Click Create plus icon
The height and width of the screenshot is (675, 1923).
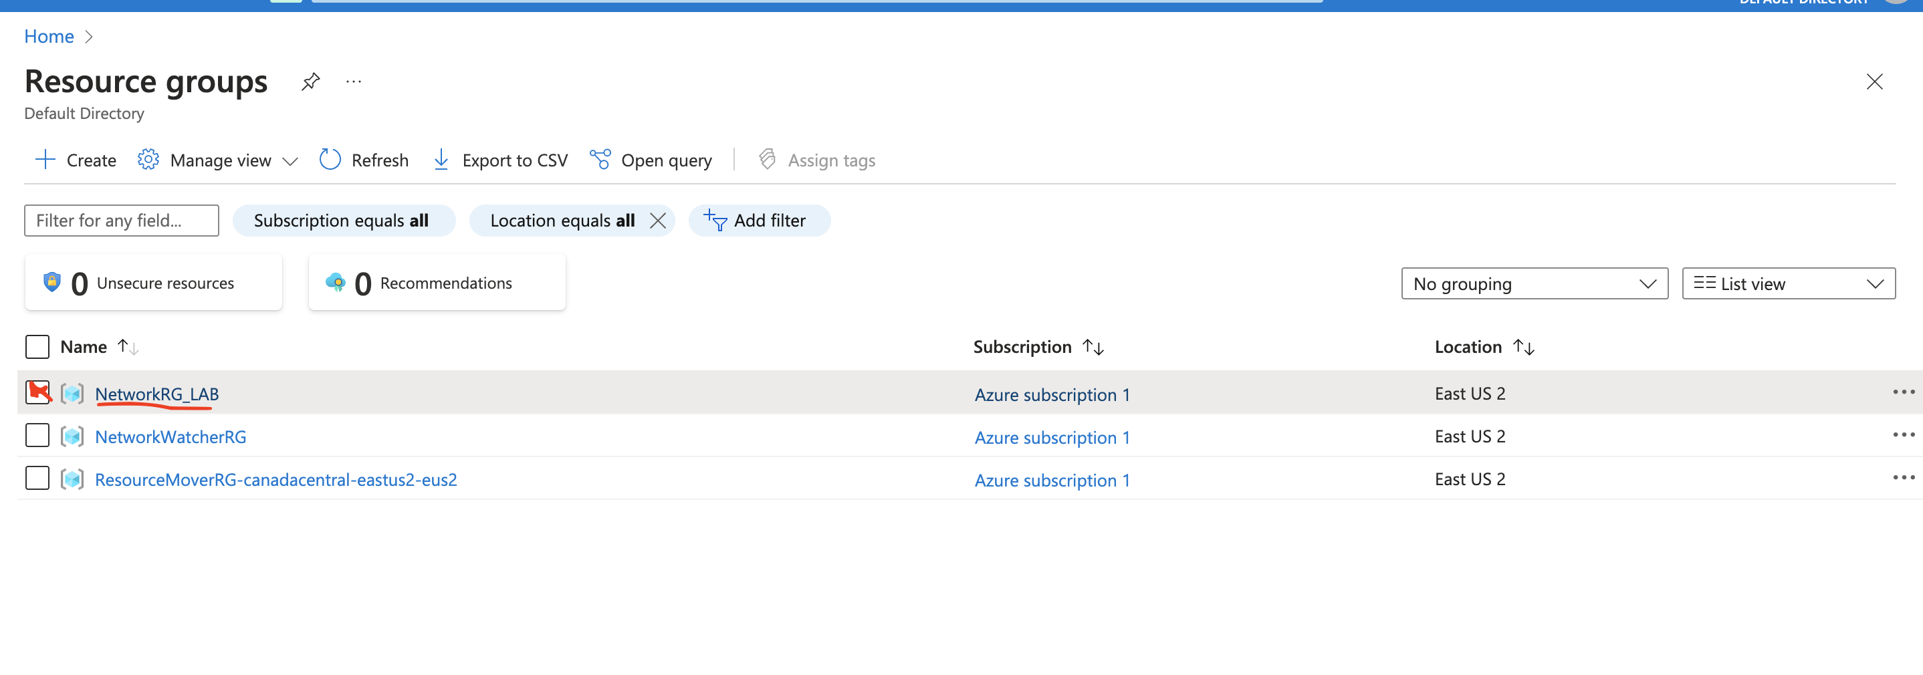pyautogui.click(x=45, y=160)
